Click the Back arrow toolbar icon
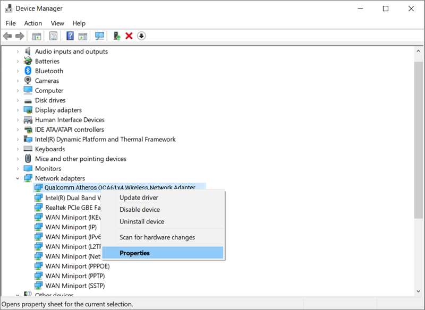Viewport: 425px width, 310px height. pyautogui.click(x=7, y=36)
